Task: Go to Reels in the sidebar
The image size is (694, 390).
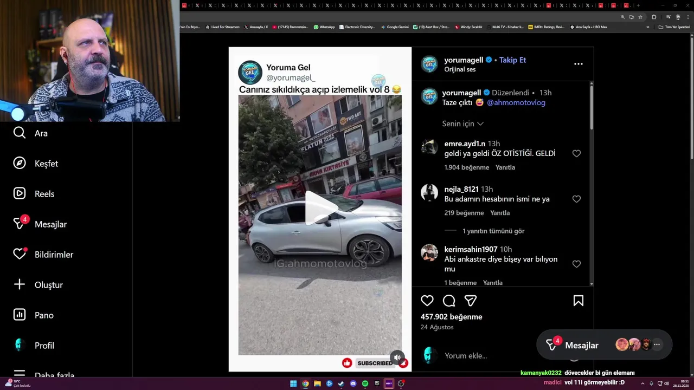Action: (x=34, y=193)
